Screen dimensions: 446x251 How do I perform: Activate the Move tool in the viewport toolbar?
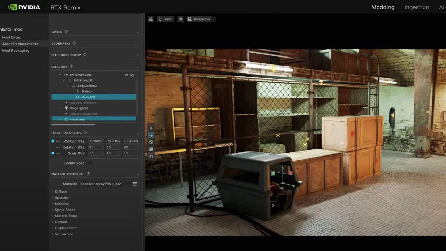coord(151,135)
